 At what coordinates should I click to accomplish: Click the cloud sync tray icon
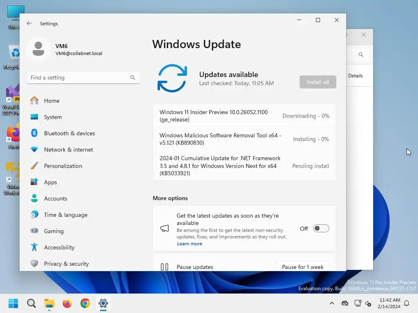point(345,303)
